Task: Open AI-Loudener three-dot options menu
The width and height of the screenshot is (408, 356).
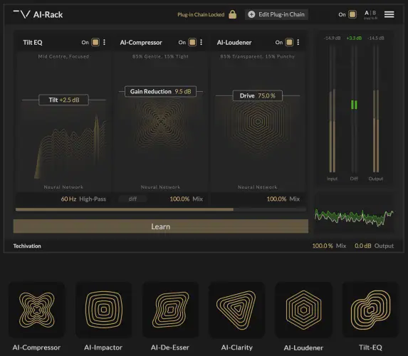Action: (x=298, y=42)
